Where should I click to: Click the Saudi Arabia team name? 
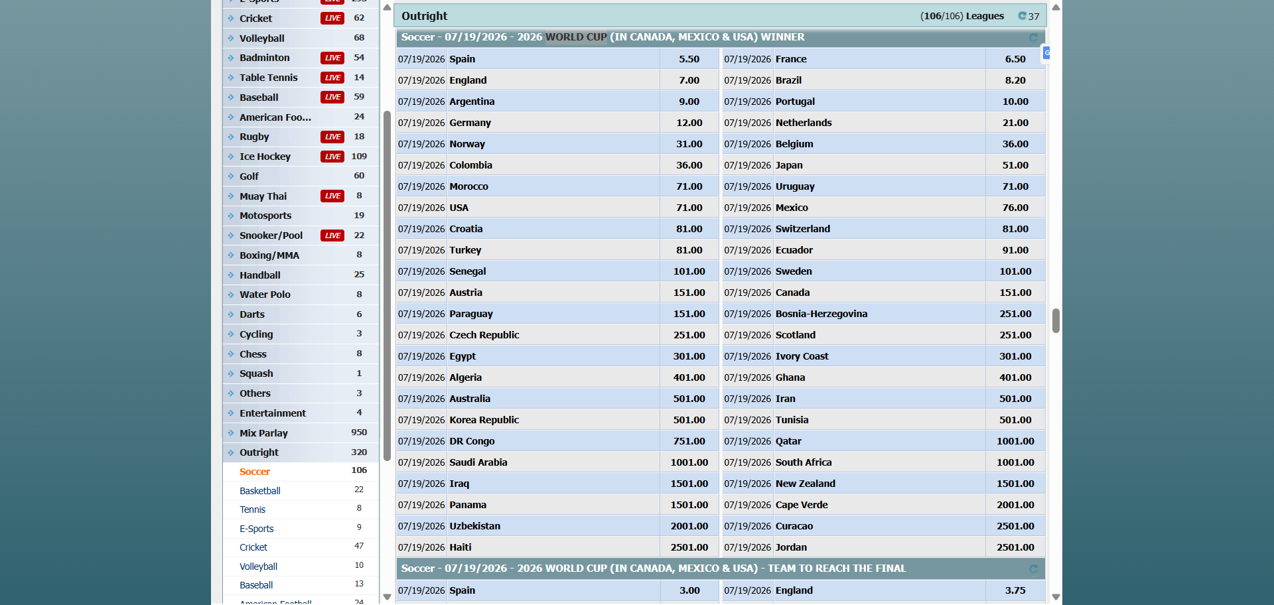coord(478,462)
